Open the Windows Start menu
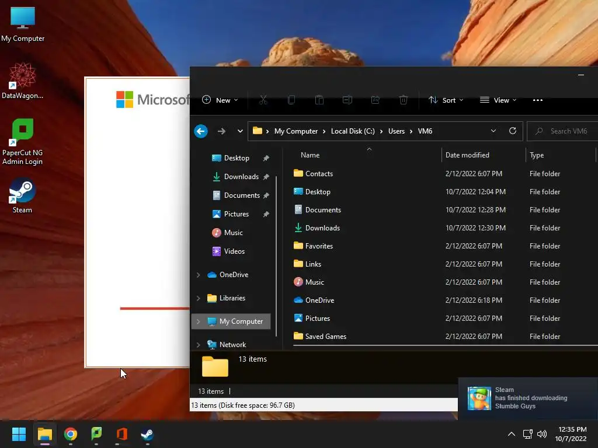 19,434
